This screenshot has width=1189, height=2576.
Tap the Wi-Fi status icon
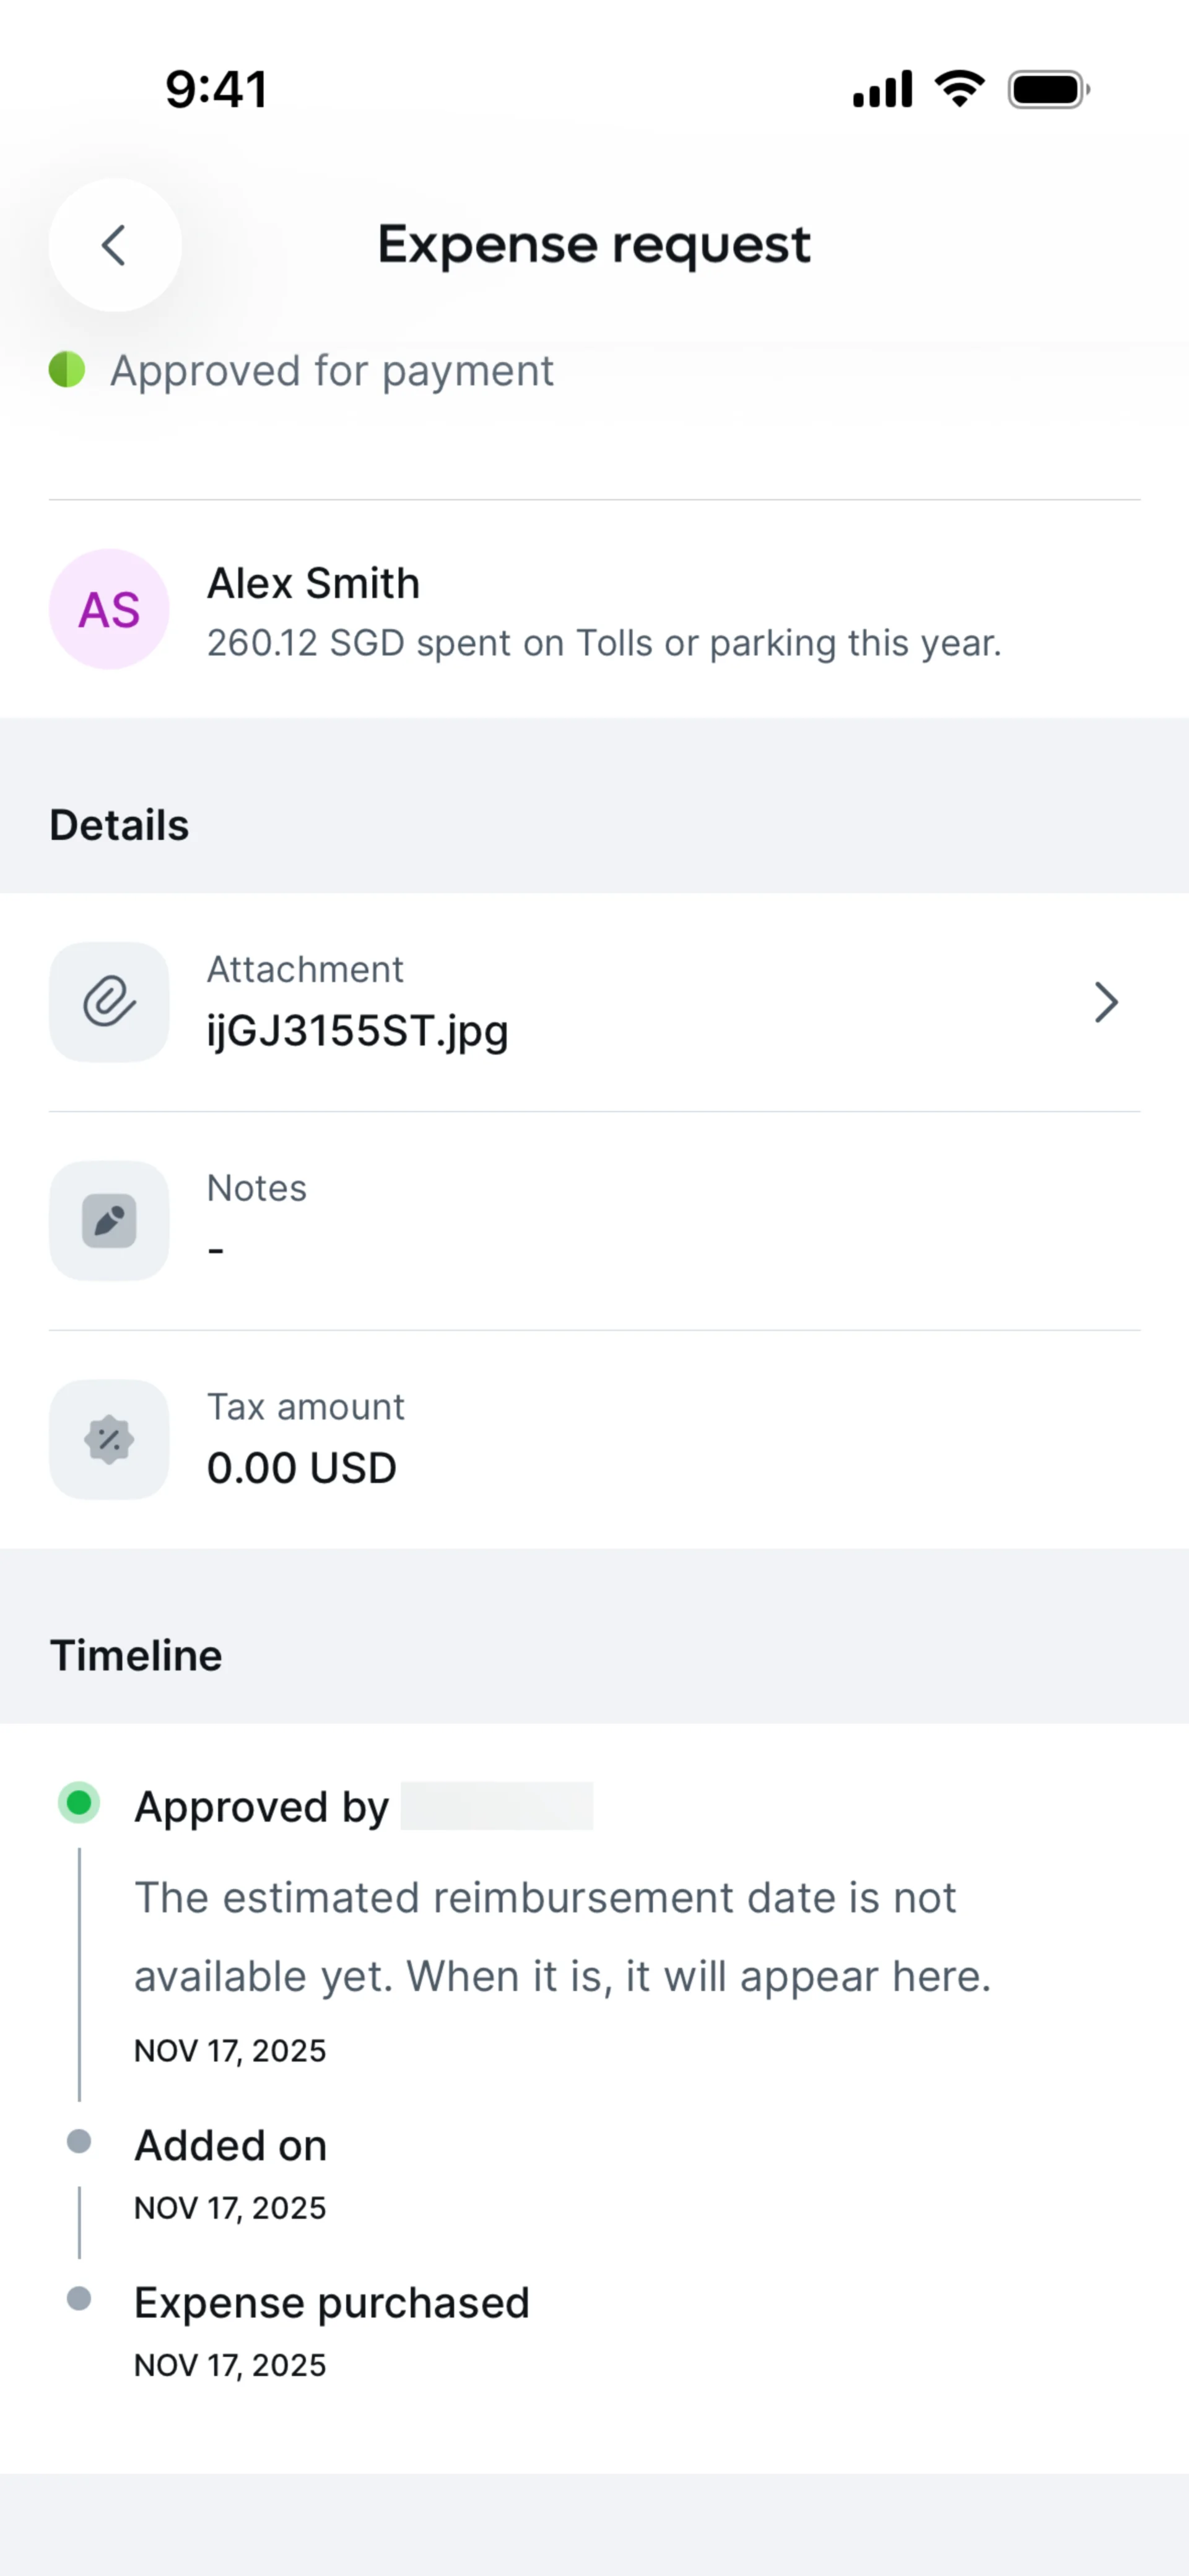pyautogui.click(x=960, y=89)
